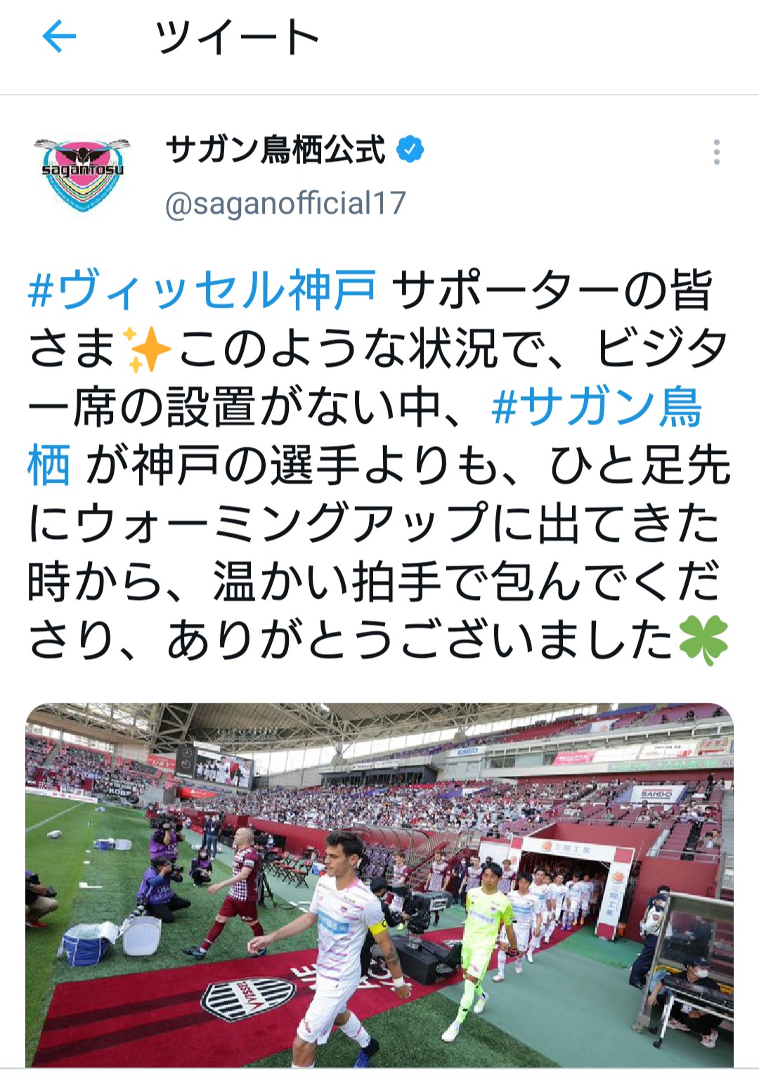Open the three-dot more options menu
Image resolution: width=759 pixels, height=1078 pixels.
(x=716, y=152)
